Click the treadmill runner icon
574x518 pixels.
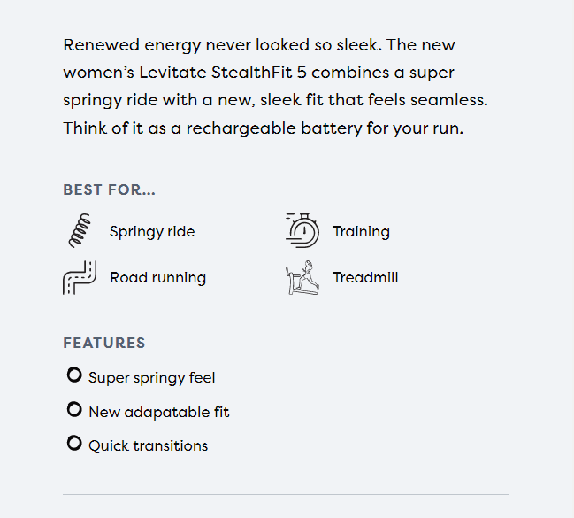pyautogui.click(x=302, y=277)
